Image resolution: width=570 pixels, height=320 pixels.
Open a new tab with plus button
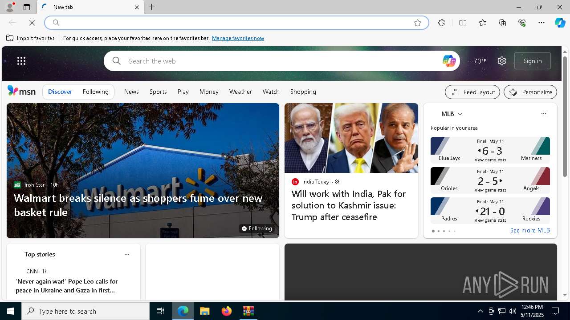pyautogui.click(x=152, y=7)
